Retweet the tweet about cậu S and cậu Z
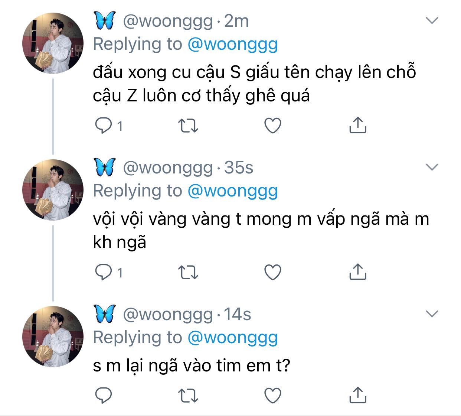This screenshot has width=461, height=416. coord(188,126)
